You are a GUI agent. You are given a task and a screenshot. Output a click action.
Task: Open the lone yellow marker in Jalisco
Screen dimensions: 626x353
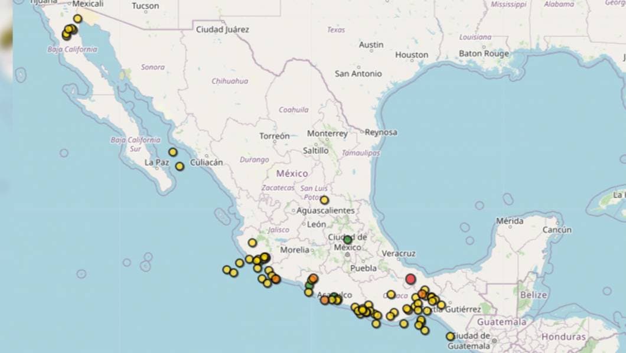coord(252,243)
